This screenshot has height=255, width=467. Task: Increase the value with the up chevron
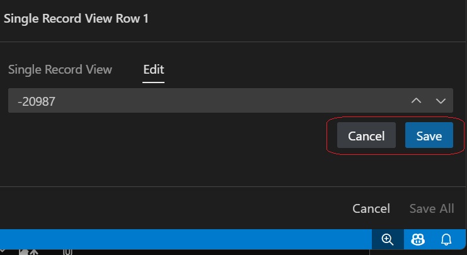click(416, 100)
